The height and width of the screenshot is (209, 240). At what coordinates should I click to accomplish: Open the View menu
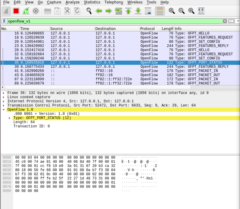pyautogui.click(x=29, y=2)
